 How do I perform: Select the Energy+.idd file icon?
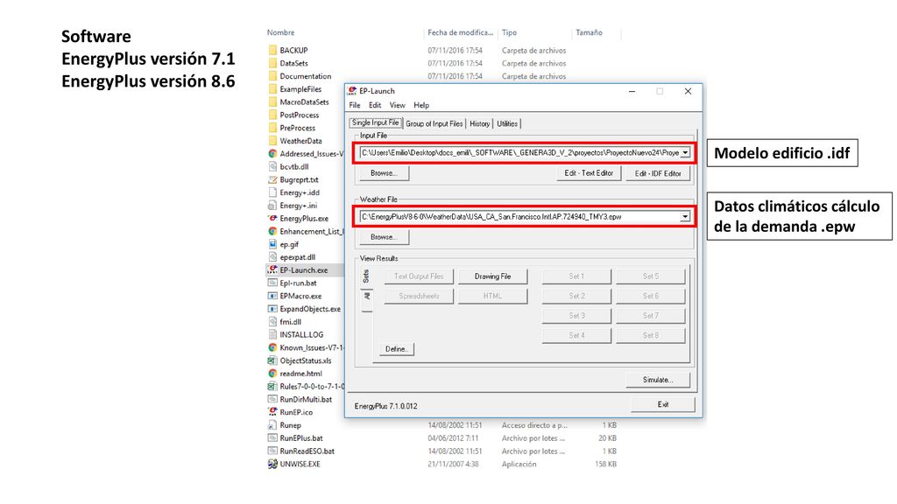click(273, 192)
